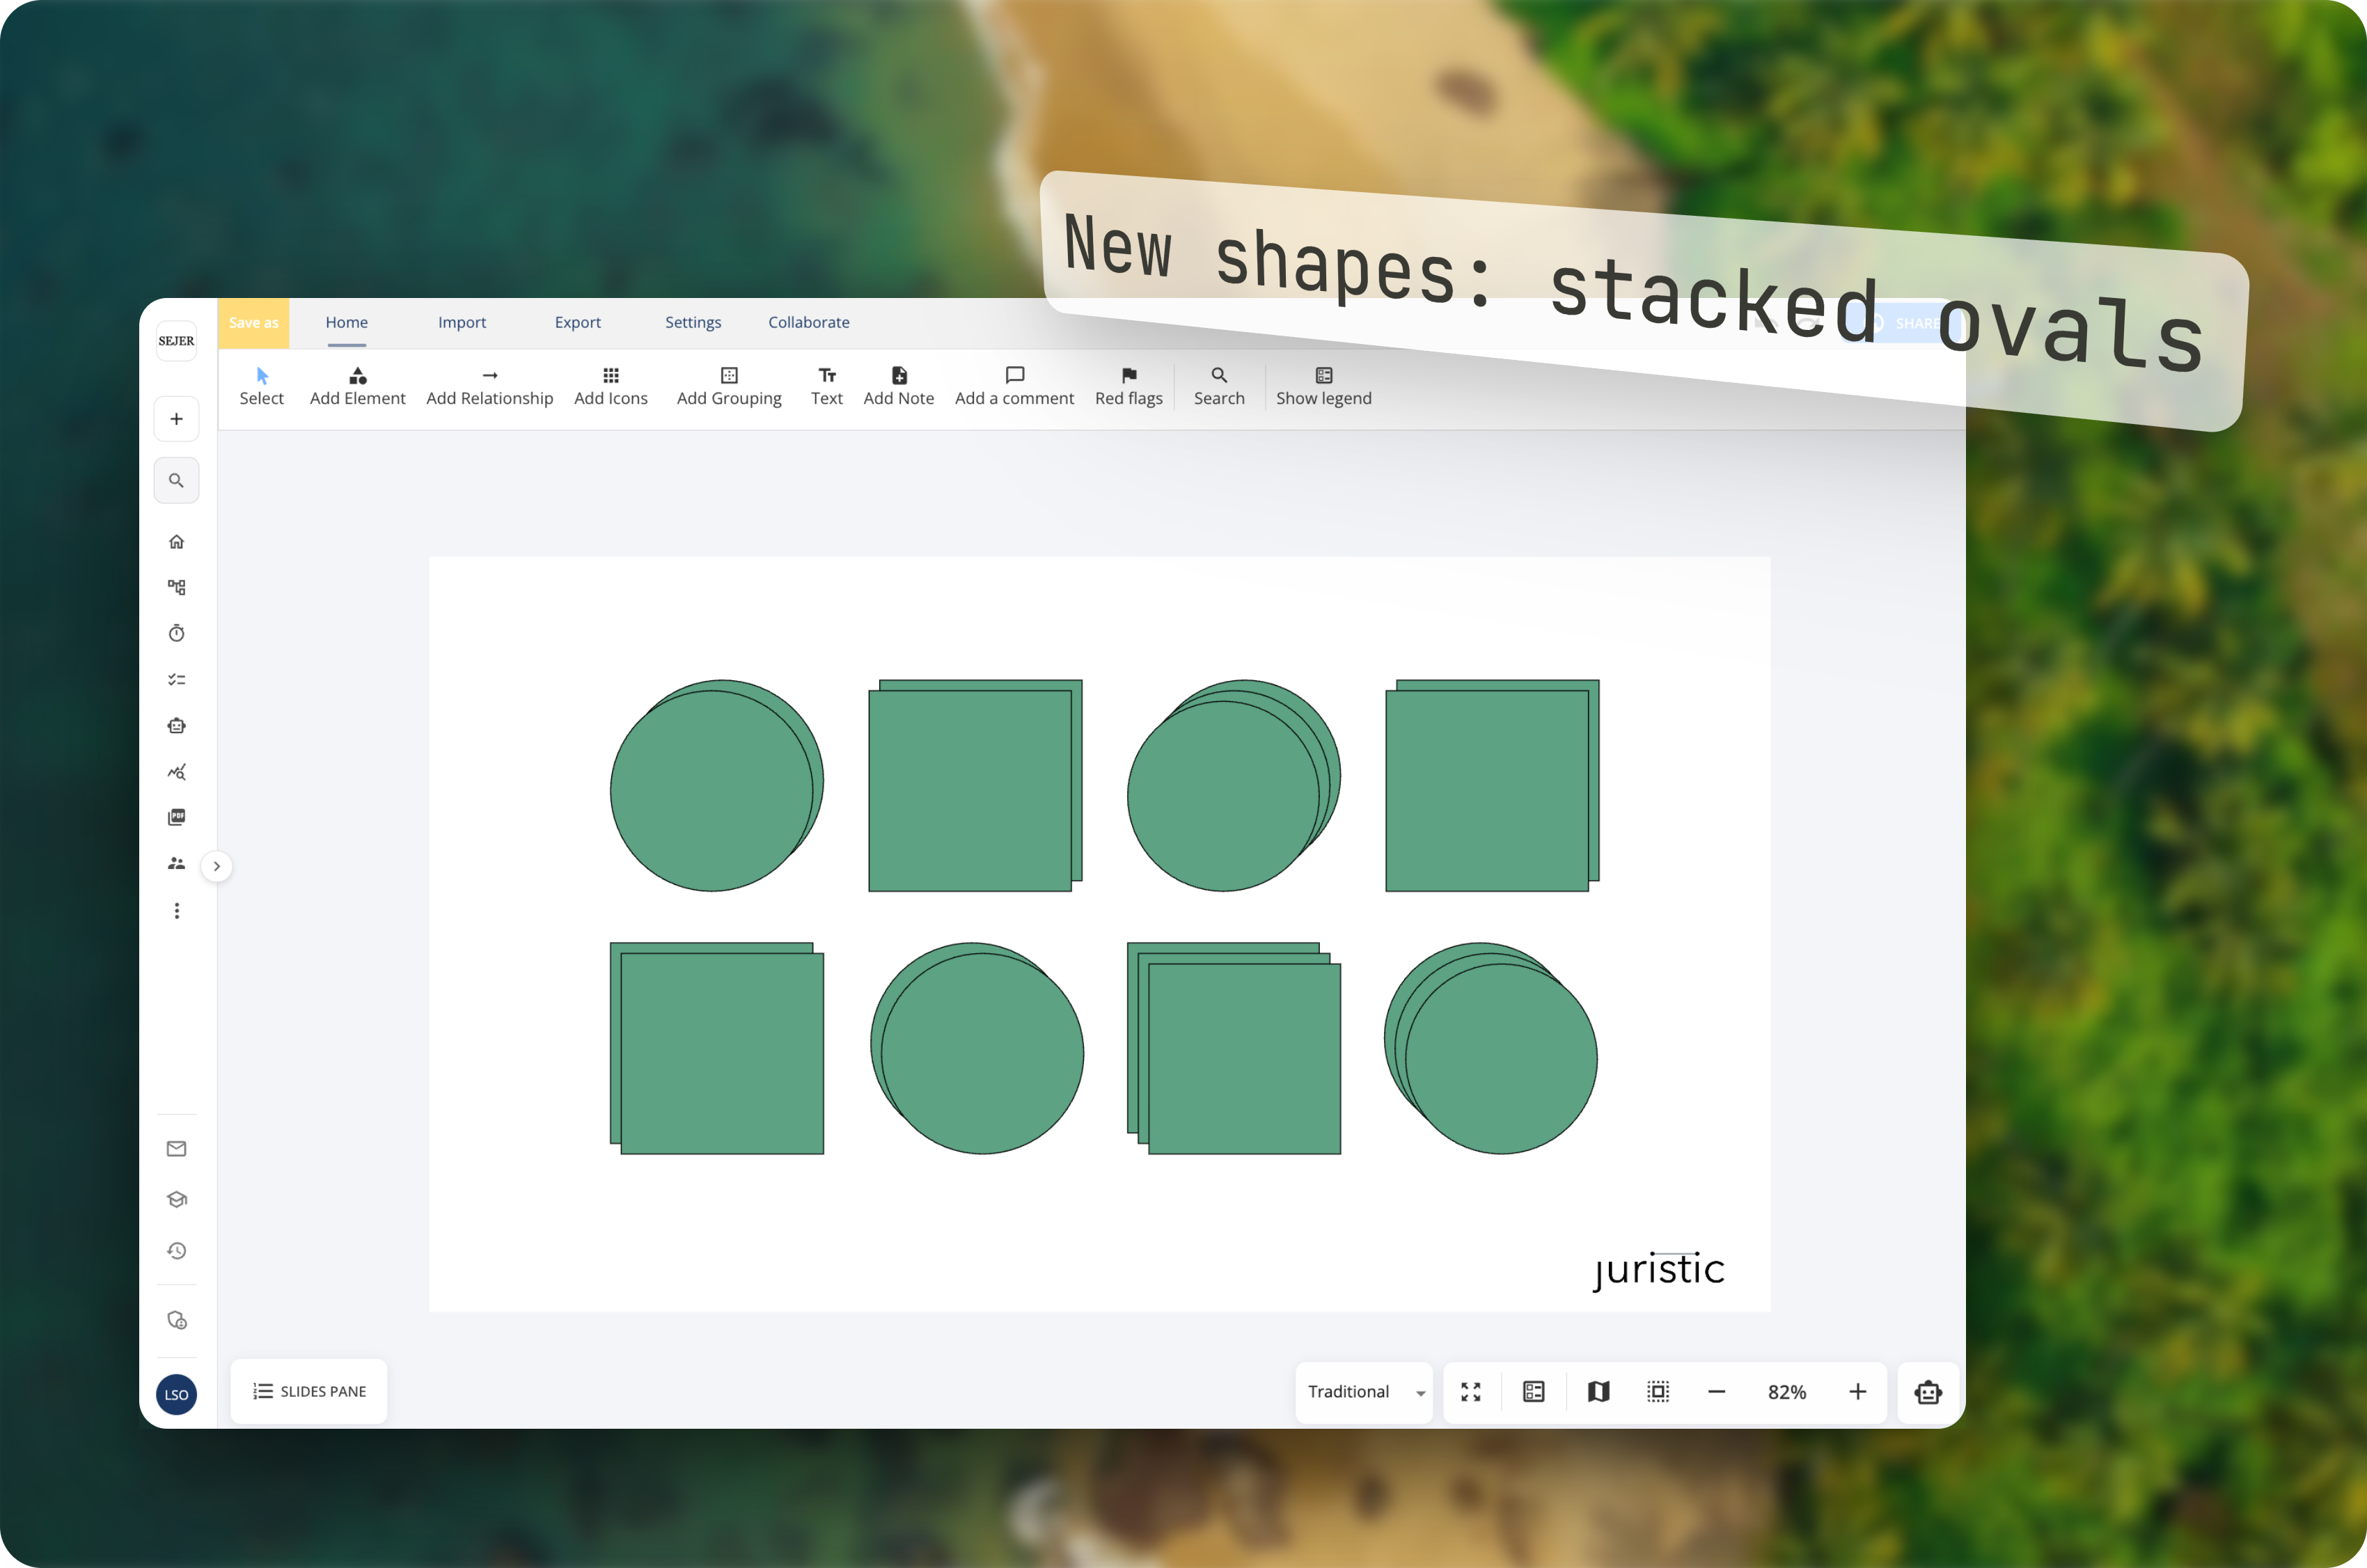Toggle Show legend in toolbar
This screenshot has height=1568, width=2367.
point(1323,386)
